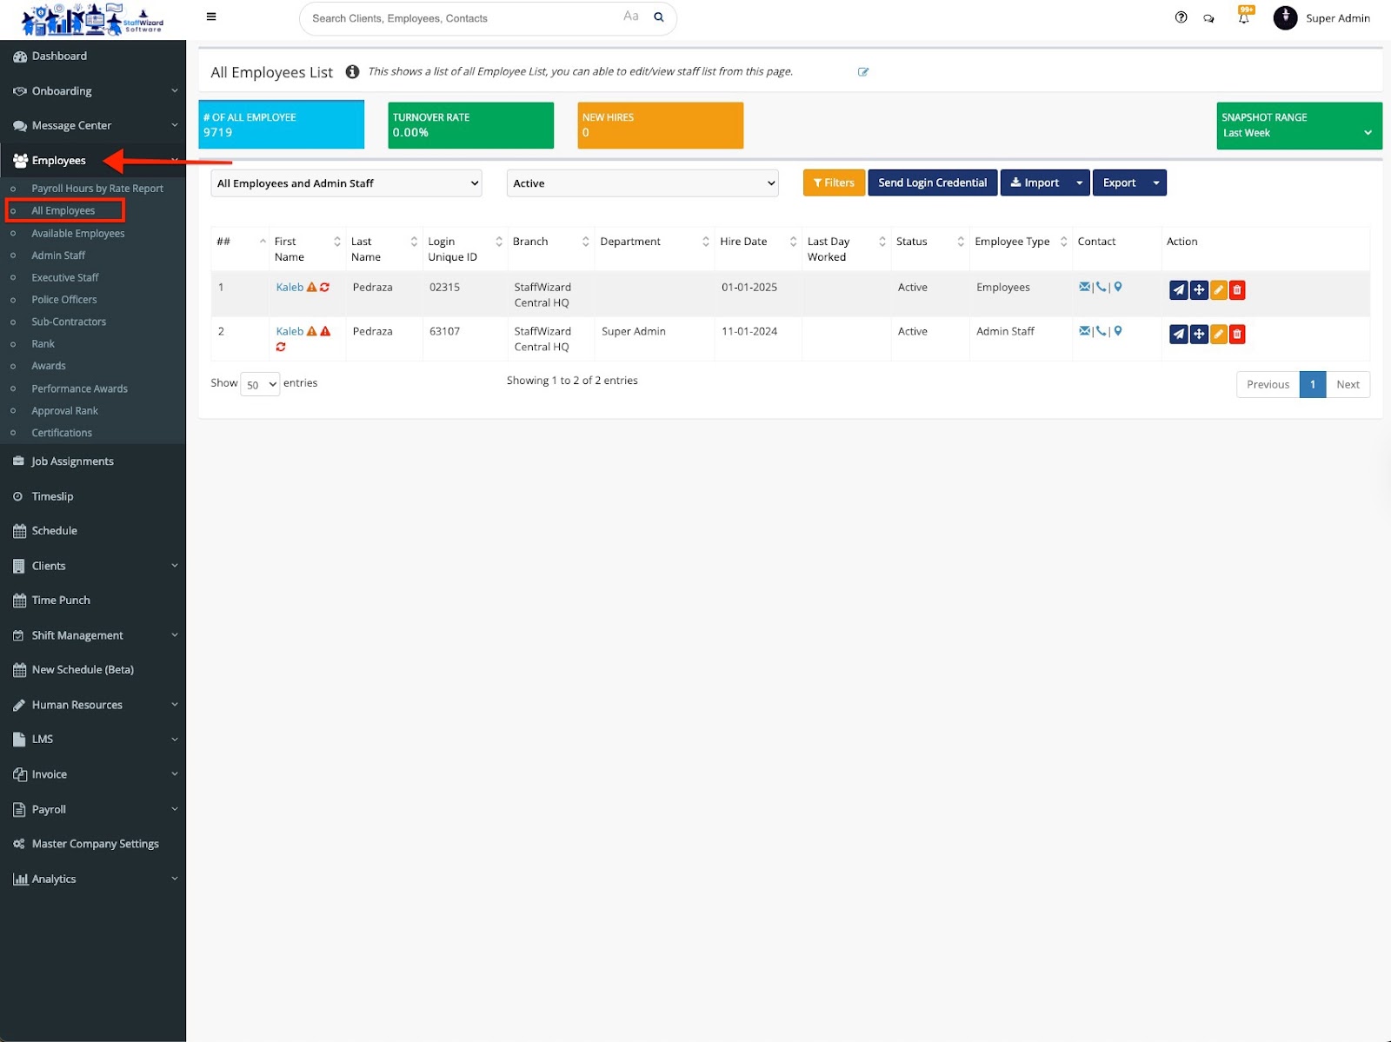Click the send paper-plane icon in first row
Image resolution: width=1391 pixels, height=1042 pixels.
(x=1178, y=290)
